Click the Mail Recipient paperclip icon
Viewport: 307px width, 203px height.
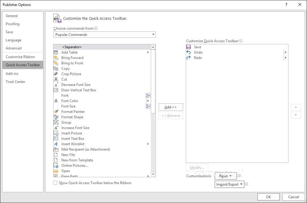56,149
